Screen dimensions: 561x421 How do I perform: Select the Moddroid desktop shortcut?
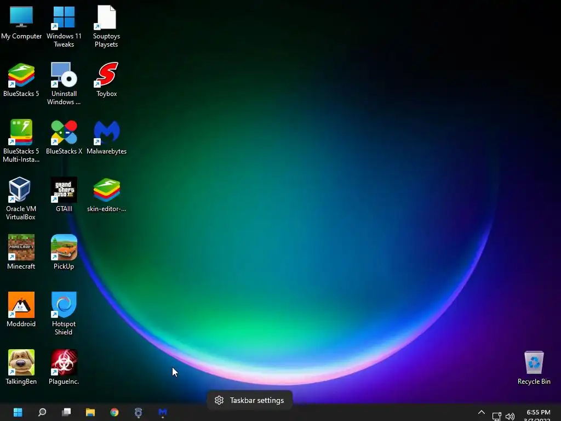click(x=21, y=310)
